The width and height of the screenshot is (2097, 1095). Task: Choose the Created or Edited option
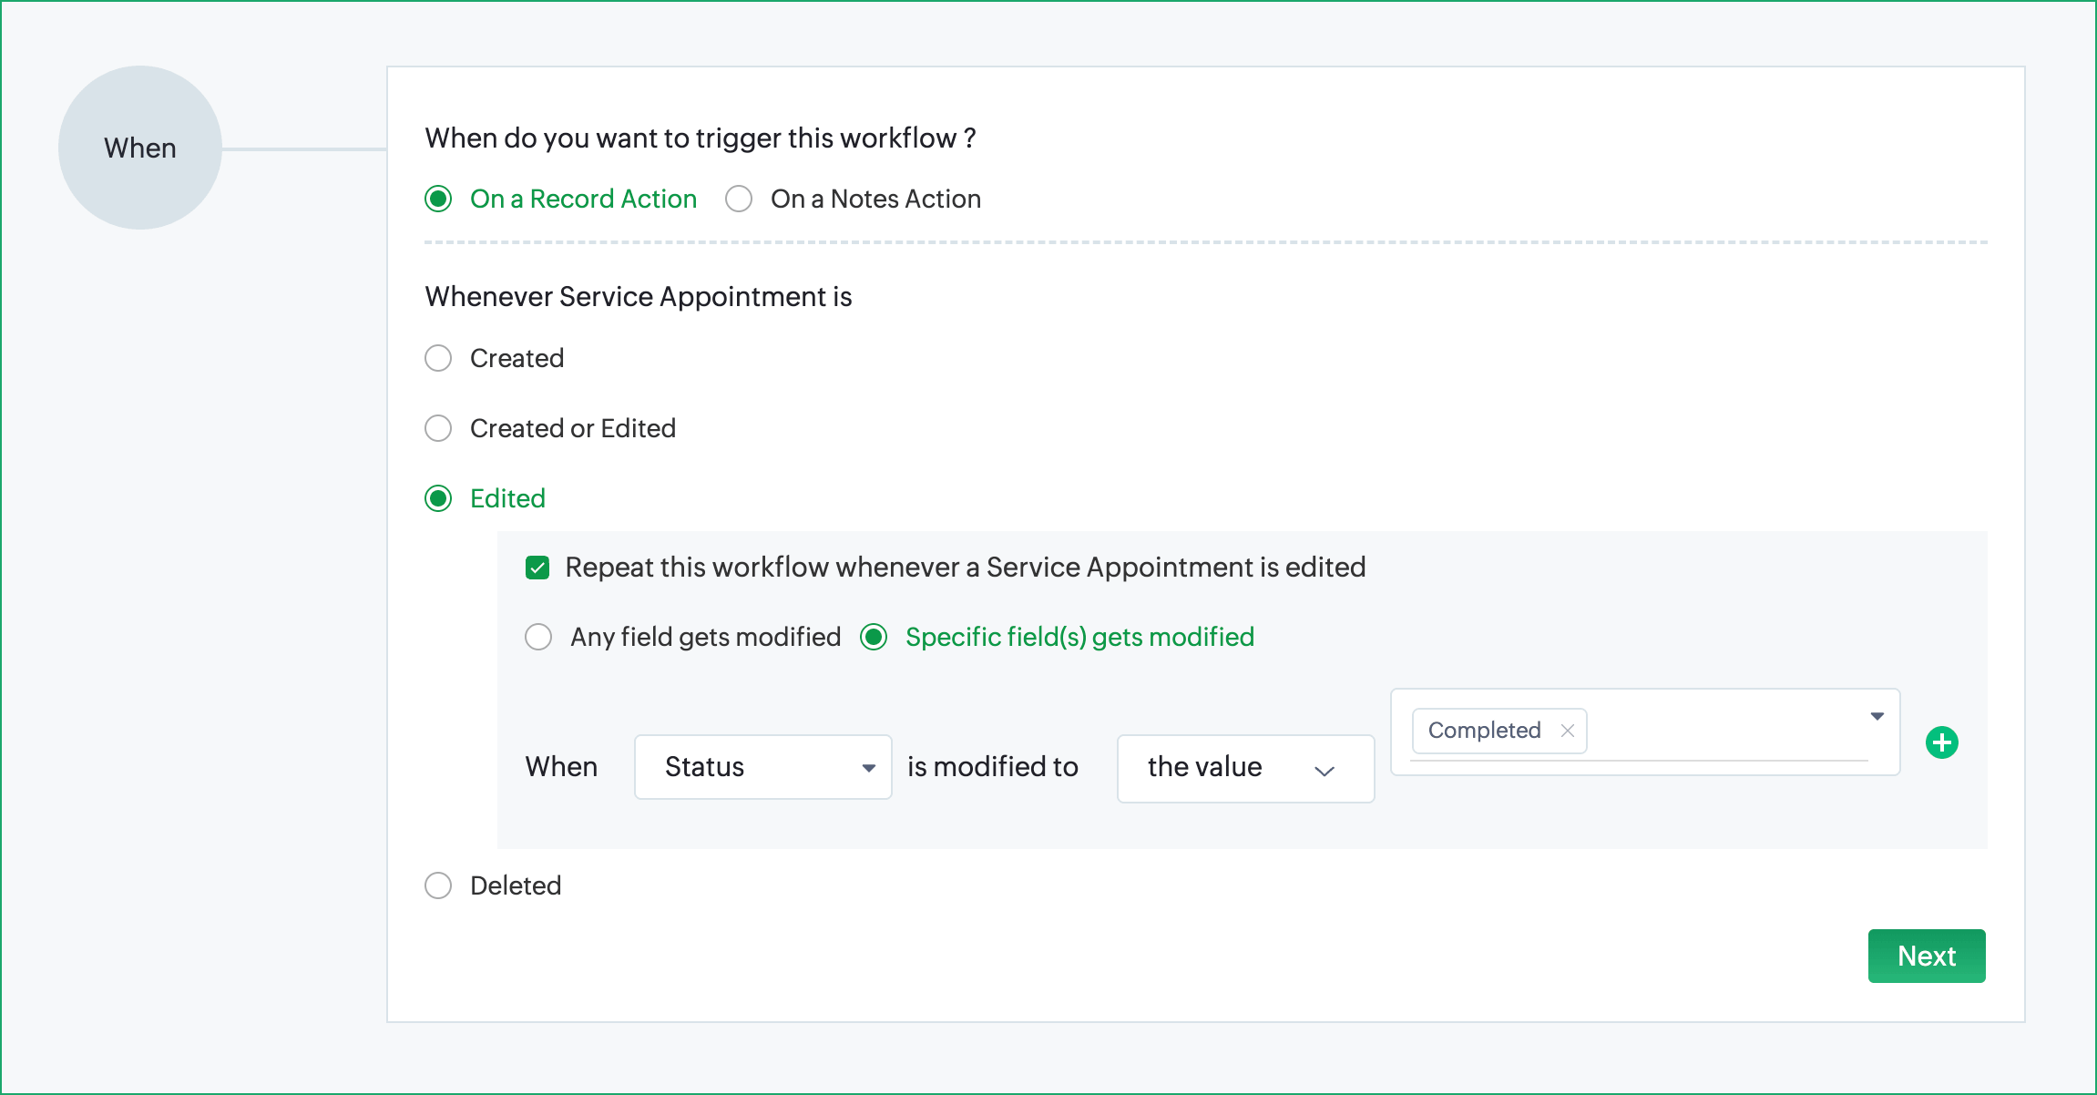click(x=438, y=428)
